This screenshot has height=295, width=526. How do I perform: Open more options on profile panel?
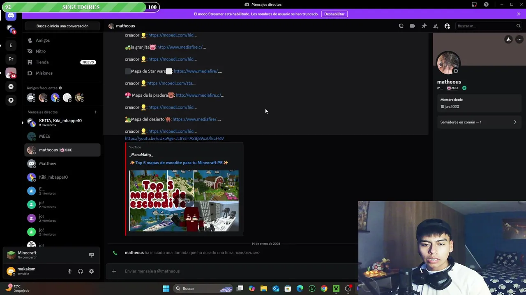point(519,39)
